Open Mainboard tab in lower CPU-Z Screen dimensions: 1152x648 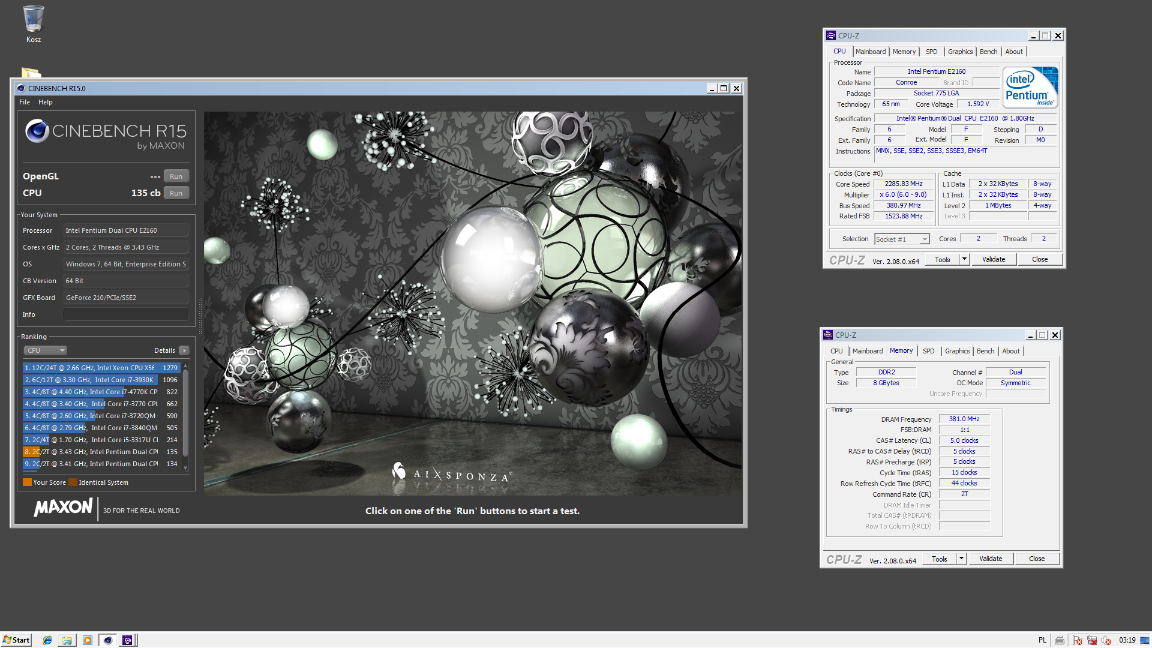click(868, 351)
